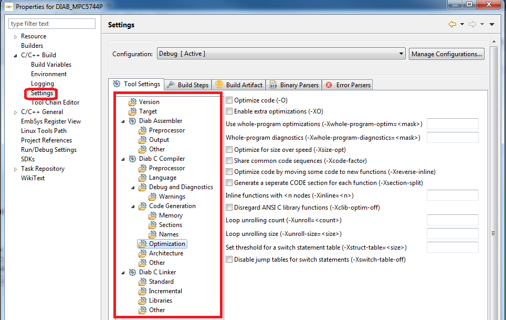Screen dimensions: 506x320
Task: Click the Version folder icon in tool tree
Action: [133, 102]
